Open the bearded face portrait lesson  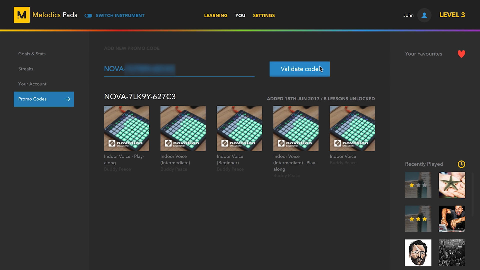418,252
